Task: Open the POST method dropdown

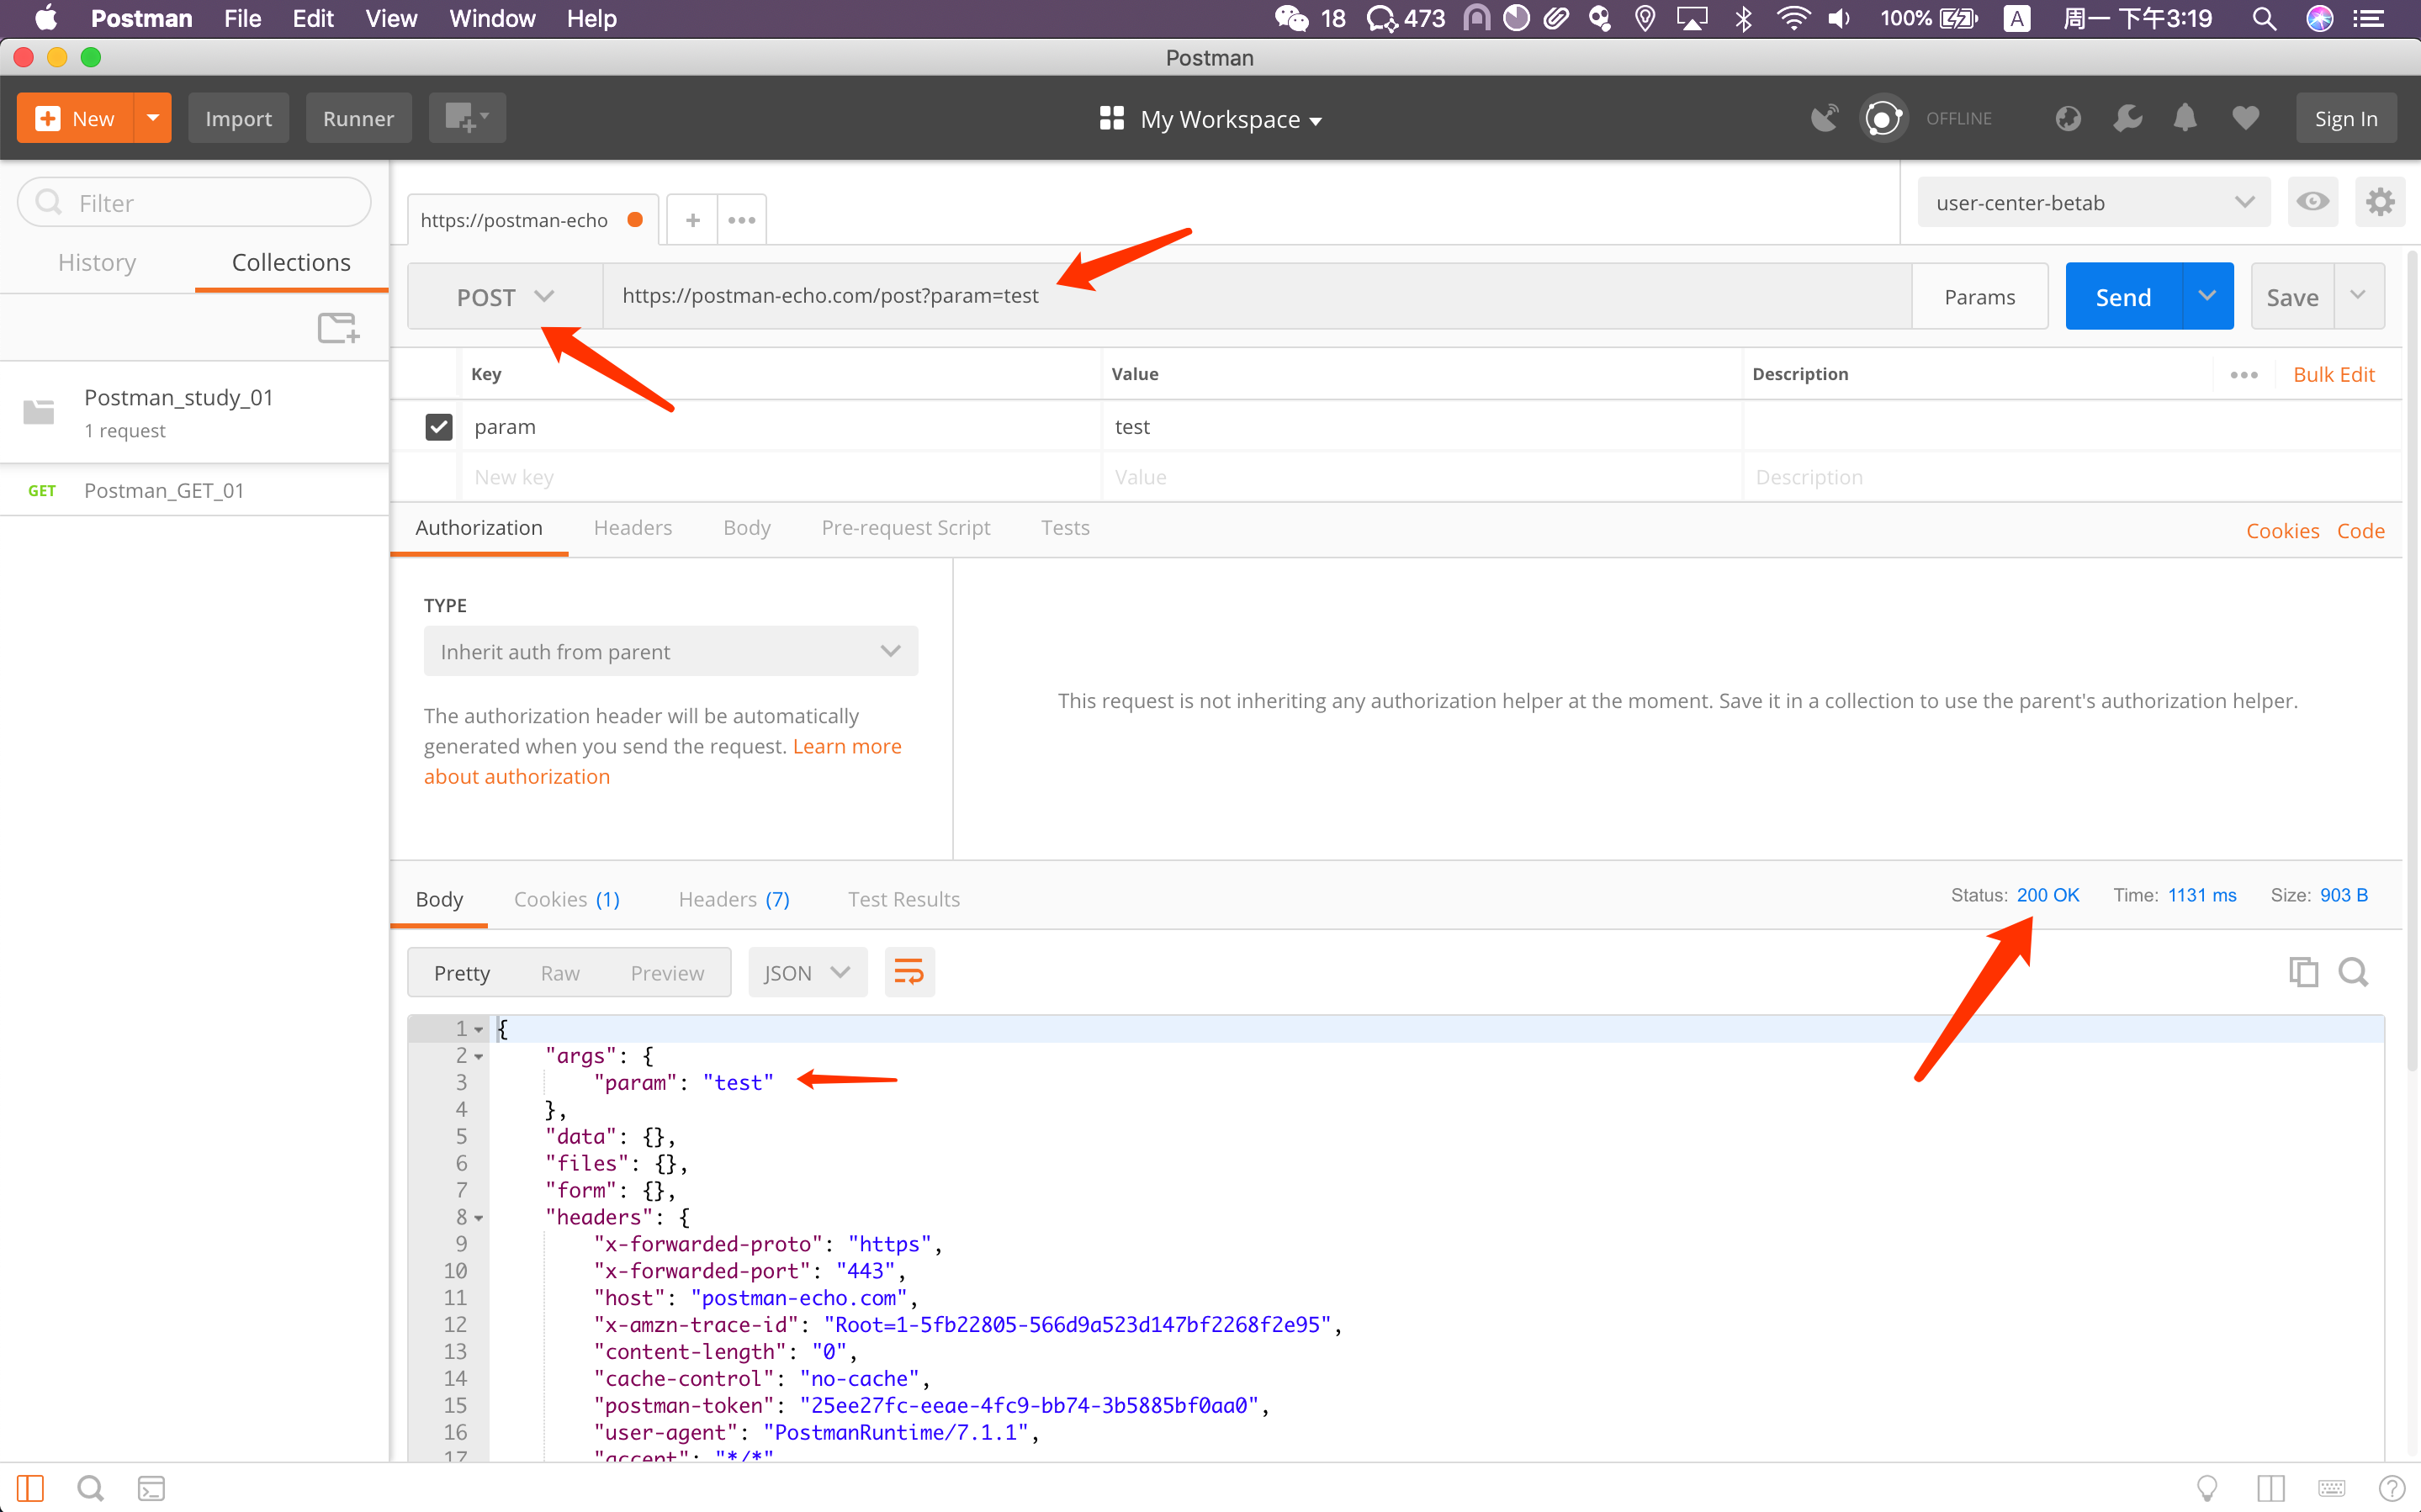Action: 505,297
